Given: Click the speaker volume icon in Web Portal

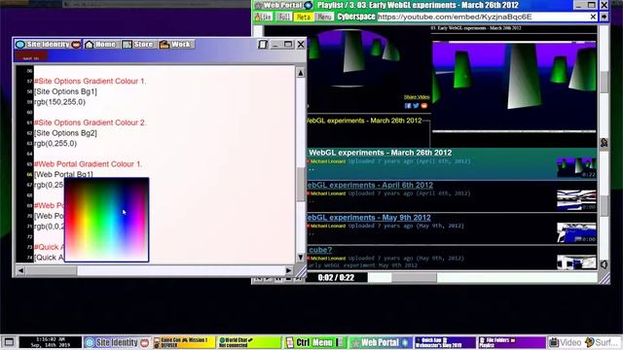Looking at the screenshot, I should [x=604, y=264].
